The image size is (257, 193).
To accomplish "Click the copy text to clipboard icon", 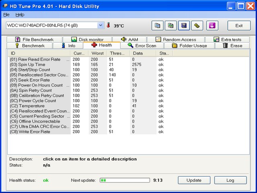I will click(x=157, y=26).
